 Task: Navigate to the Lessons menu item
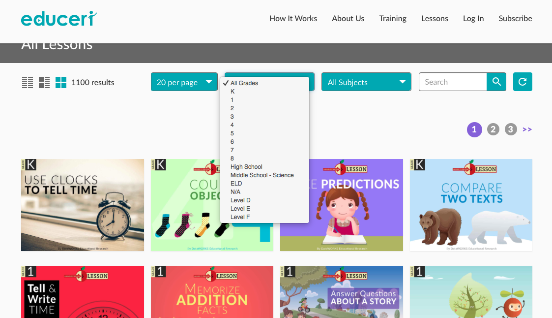tap(435, 18)
